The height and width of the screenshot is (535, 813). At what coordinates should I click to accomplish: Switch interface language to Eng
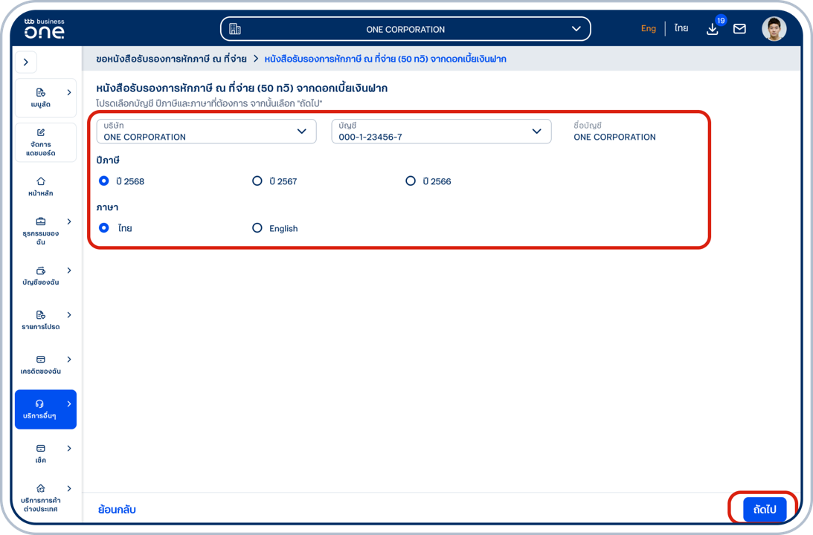point(648,28)
